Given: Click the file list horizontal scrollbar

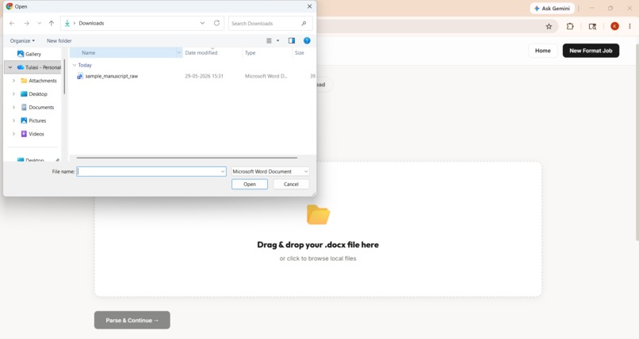Looking at the screenshot, I should (x=186, y=158).
